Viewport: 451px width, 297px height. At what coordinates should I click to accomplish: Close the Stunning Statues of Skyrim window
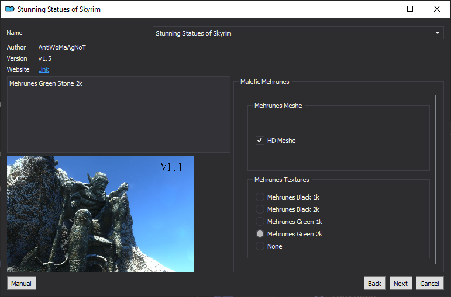coord(436,9)
